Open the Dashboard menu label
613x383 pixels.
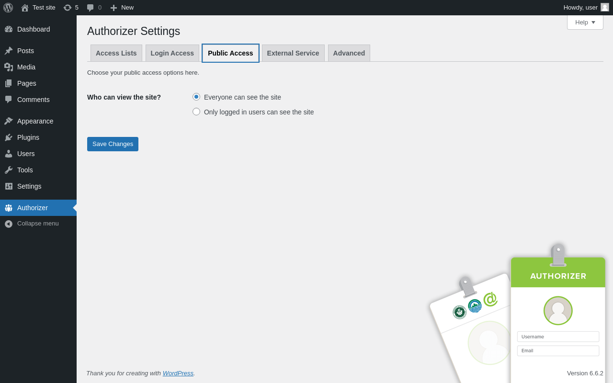point(34,29)
